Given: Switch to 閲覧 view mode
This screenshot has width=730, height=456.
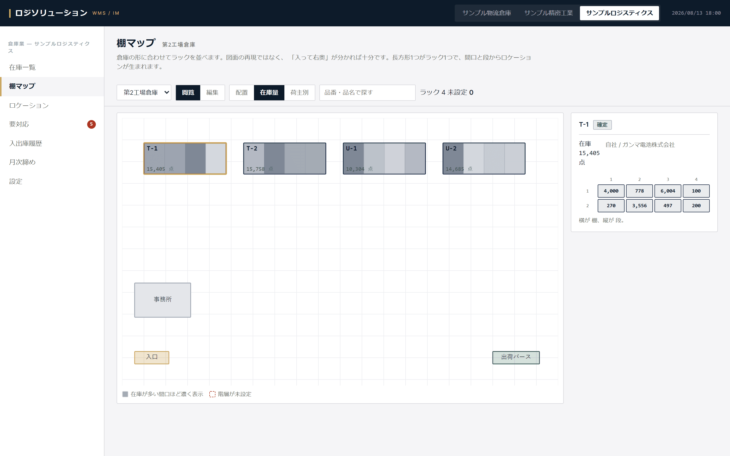Looking at the screenshot, I should click(x=188, y=92).
